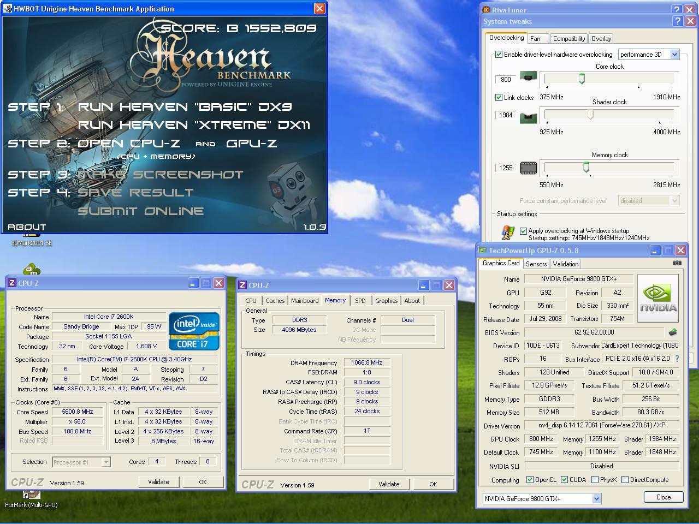Open Force constant performance level dropdown
Screen dimensions: 699x524
tap(649, 201)
